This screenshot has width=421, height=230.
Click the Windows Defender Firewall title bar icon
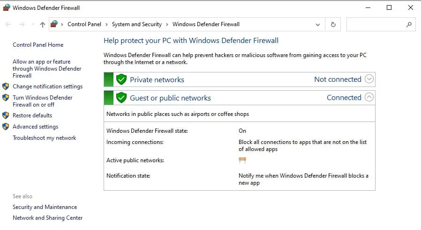(x=7, y=7)
